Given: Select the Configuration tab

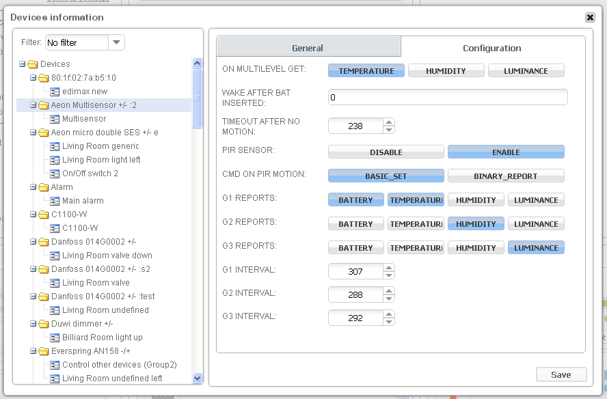Looking at the screenshot, I should pyautogui.click(x=491, y=48).
